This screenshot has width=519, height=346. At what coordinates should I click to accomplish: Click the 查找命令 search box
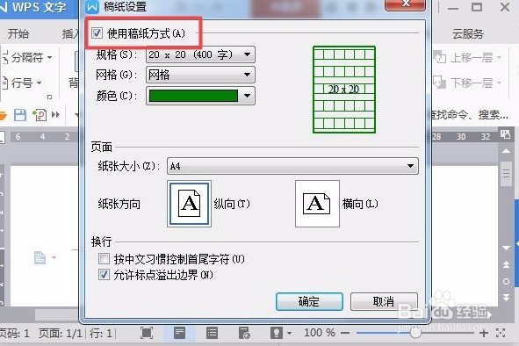pos(469,115)
